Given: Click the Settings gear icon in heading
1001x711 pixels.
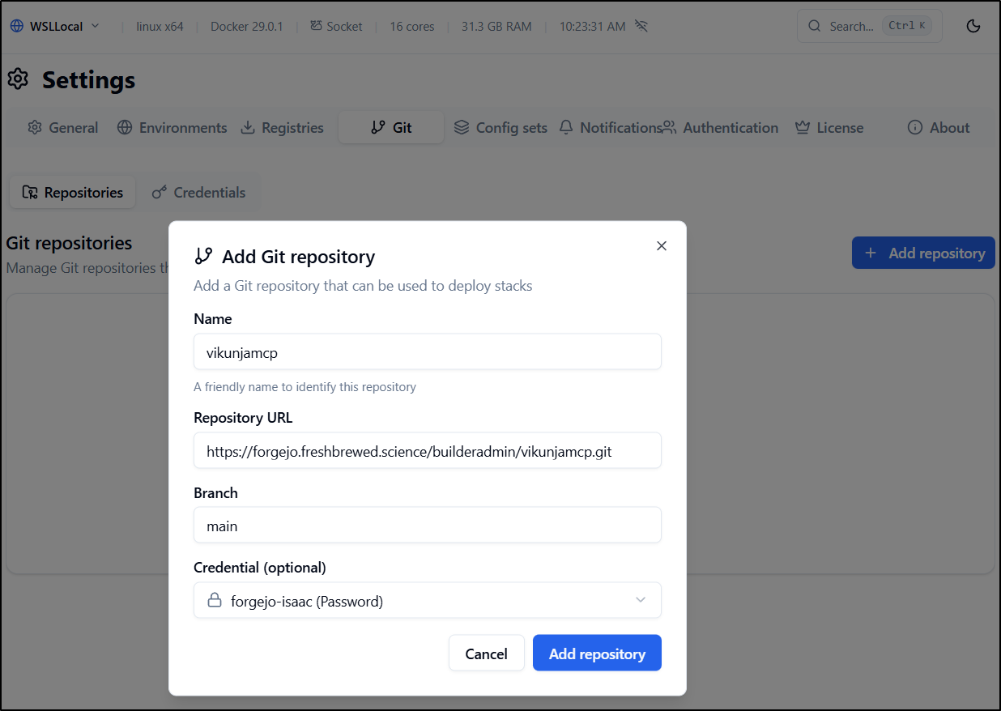Looking at the screenshot, I should [x=18, y=79].
